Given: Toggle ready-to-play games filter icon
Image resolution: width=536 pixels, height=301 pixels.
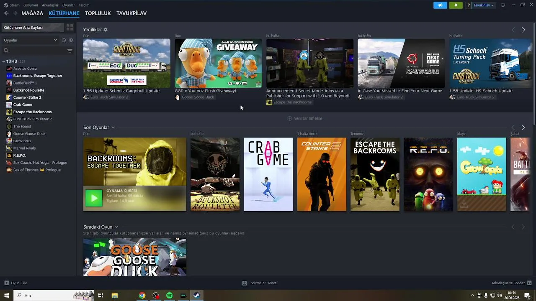Looking at the screenshot, I should point(71,40).
